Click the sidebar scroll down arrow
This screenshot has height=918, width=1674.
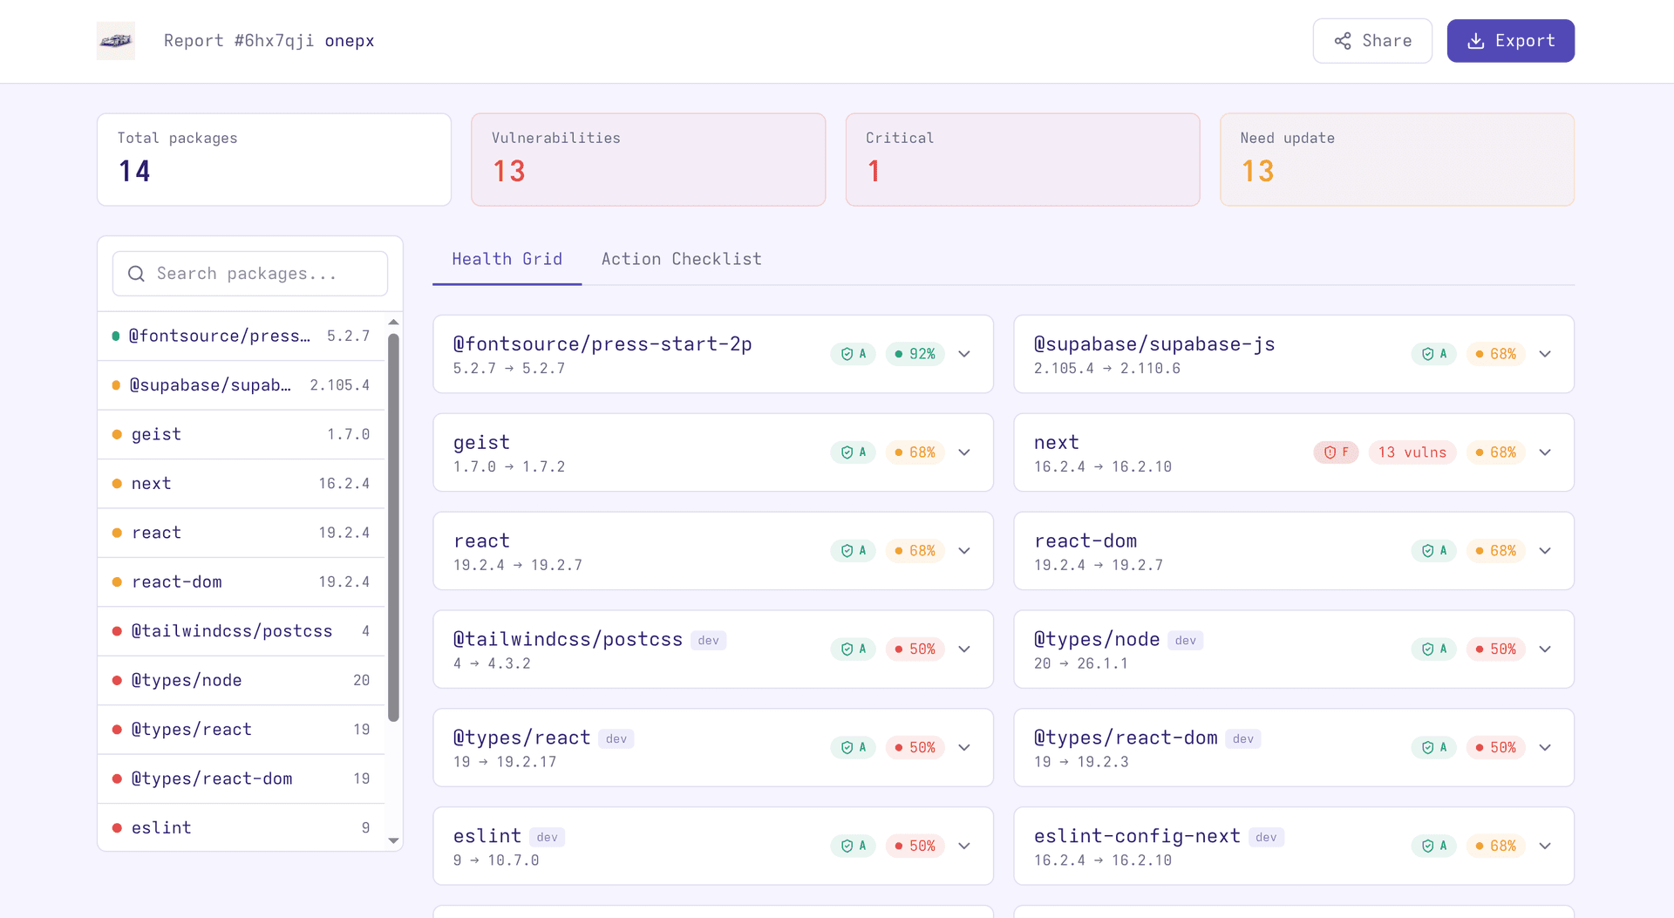pyautogui.click(x=393, y=840)
